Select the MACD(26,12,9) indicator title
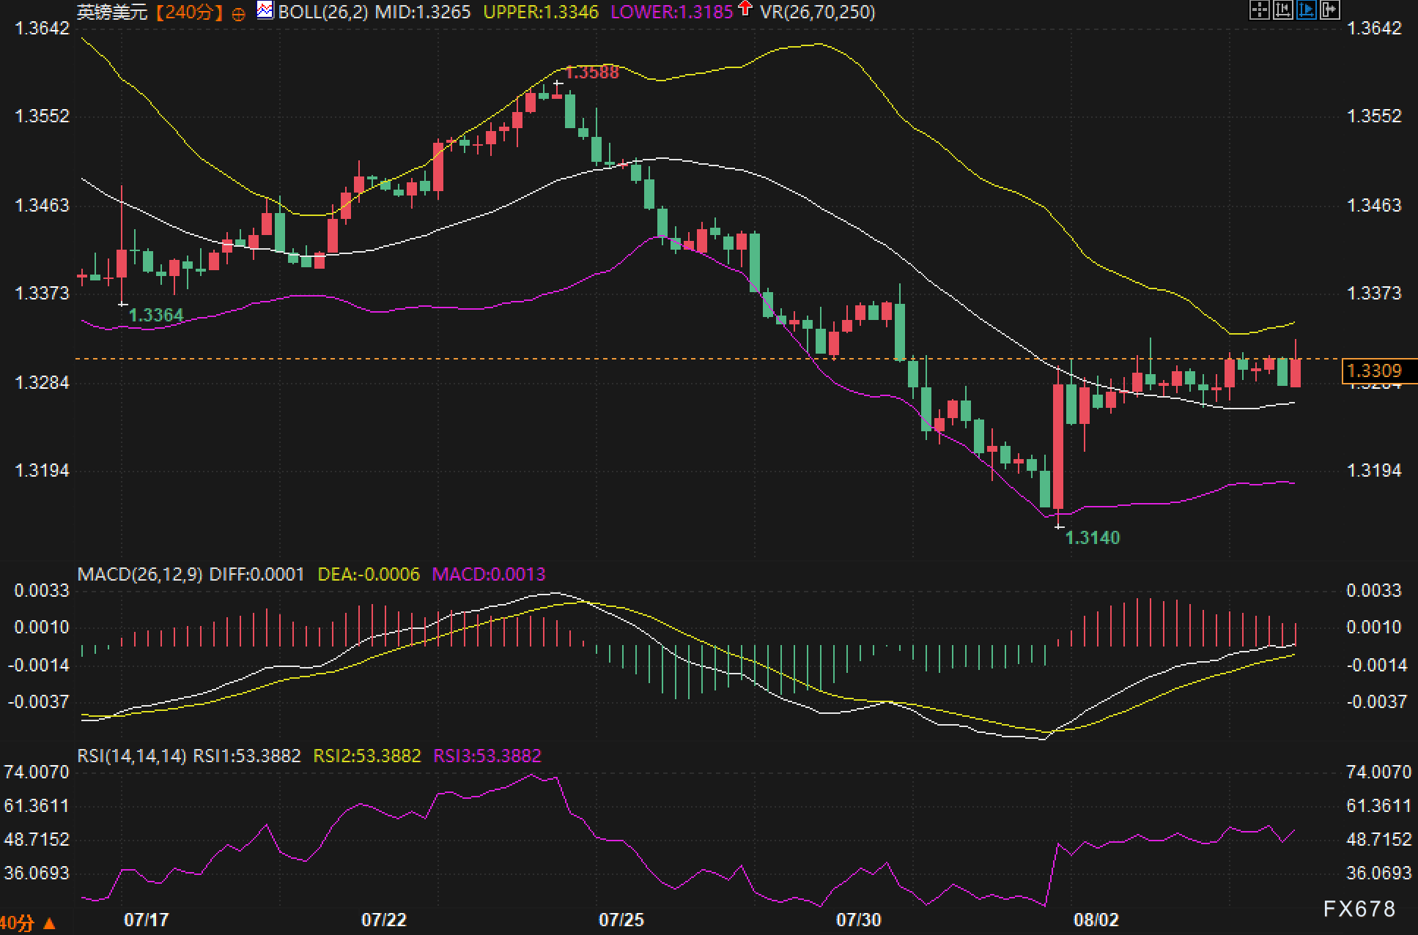The height and width of the screenshot is (935, 1418). point(140,574)
